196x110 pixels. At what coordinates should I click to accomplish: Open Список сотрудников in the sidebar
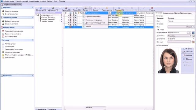[12, 11]
